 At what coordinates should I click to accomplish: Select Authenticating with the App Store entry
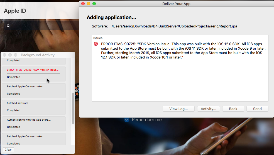(34, 124)
